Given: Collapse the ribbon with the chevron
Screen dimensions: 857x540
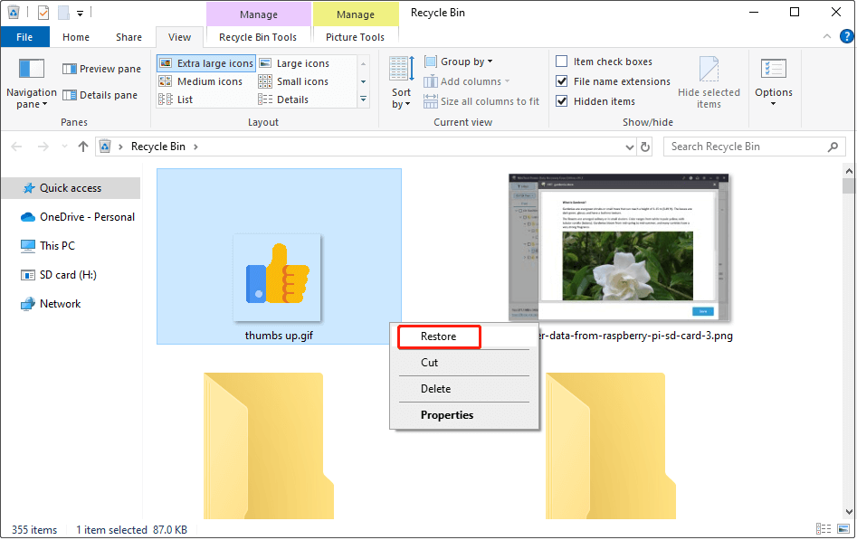Looking at the screenshot, I should coord(827,36).
